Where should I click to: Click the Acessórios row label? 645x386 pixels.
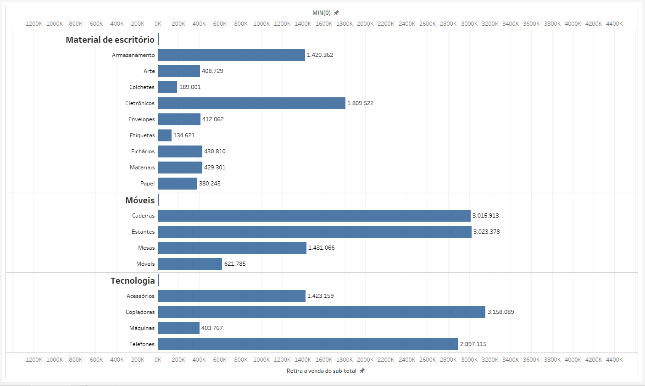(141, 296)
